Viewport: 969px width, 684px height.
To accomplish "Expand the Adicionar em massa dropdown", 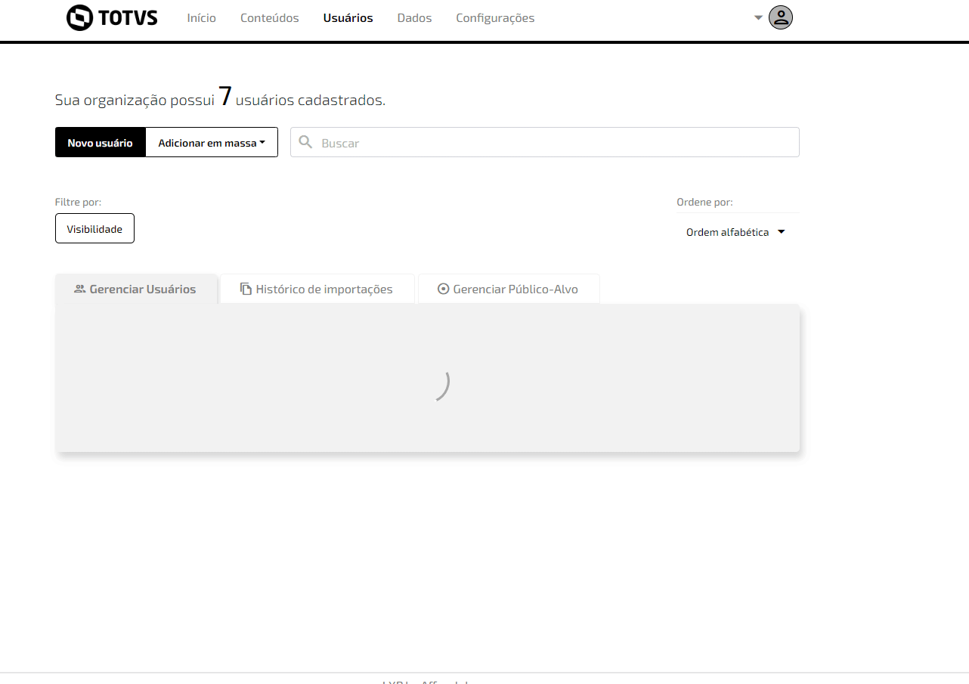I will [212, 142].
